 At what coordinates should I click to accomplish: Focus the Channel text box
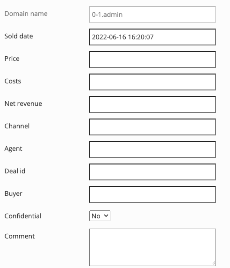pos(152,127)
